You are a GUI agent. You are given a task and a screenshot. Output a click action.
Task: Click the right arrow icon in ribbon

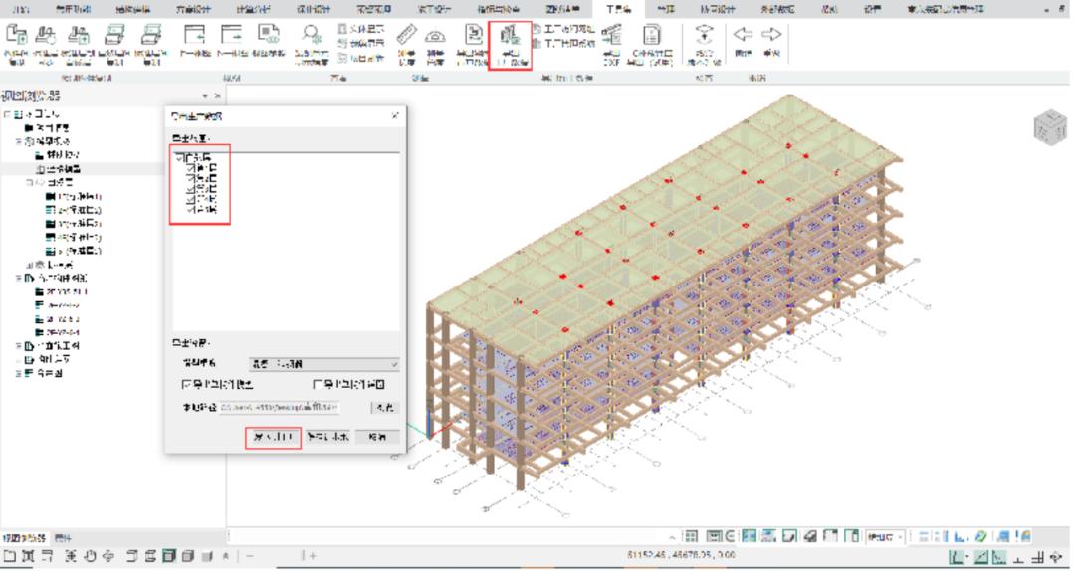pos(769,35)
